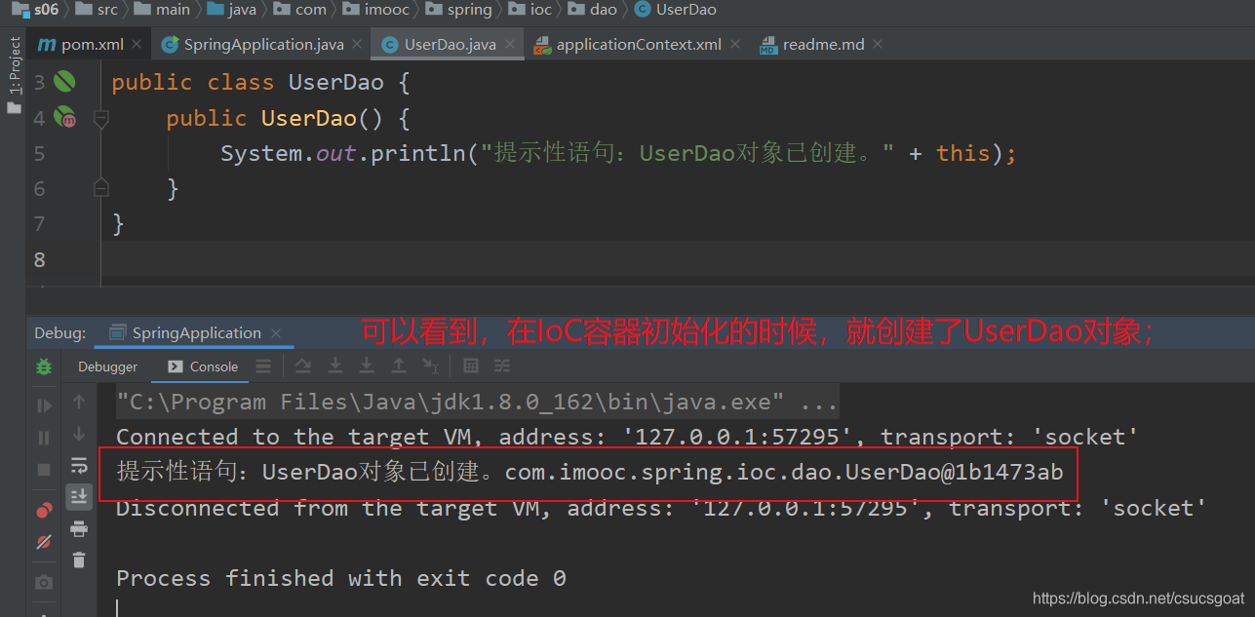Click the Rerun debug bug icon
The image size is (1255, 617).
click(44, 367)
